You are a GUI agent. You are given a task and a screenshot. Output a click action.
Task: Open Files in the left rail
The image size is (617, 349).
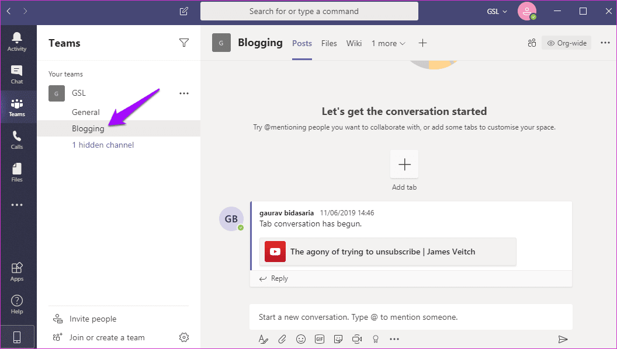click(x=17, y=172)
